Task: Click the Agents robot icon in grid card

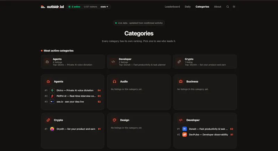Action: click(x=48, y=82)
